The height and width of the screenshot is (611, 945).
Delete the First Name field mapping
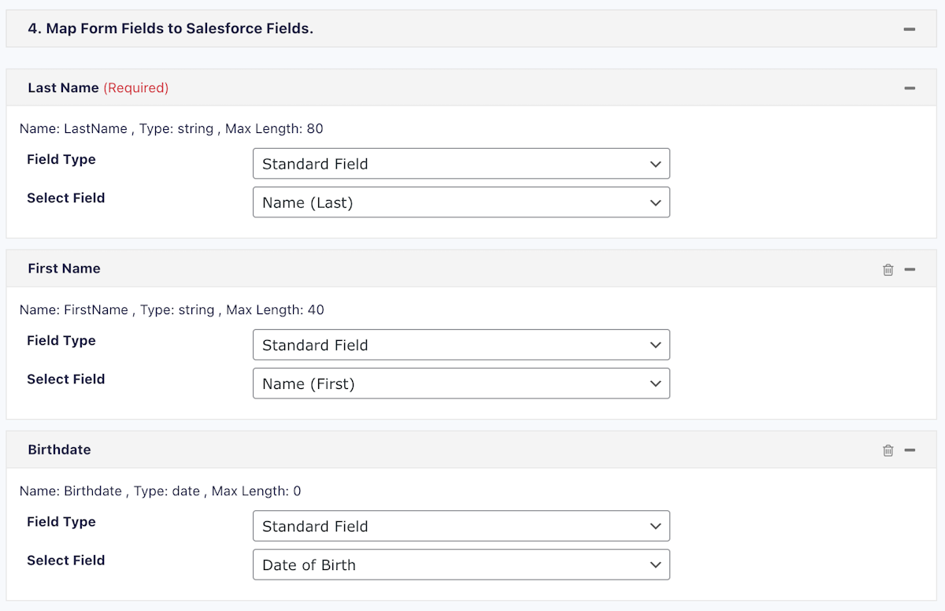point(888,269)
